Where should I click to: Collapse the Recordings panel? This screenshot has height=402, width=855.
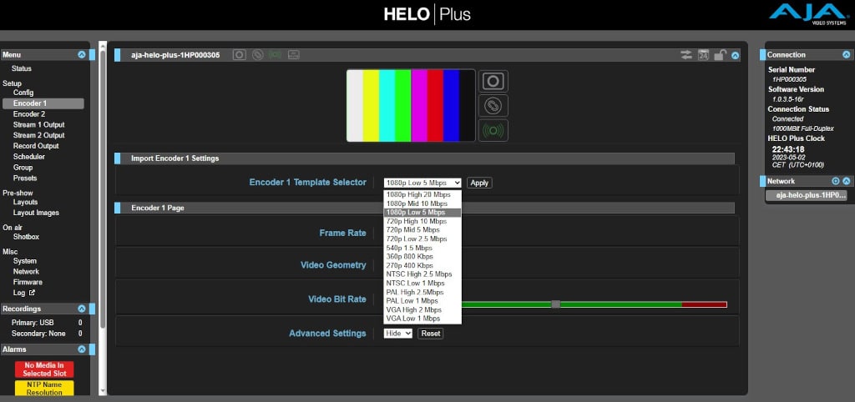pos(81,309)
